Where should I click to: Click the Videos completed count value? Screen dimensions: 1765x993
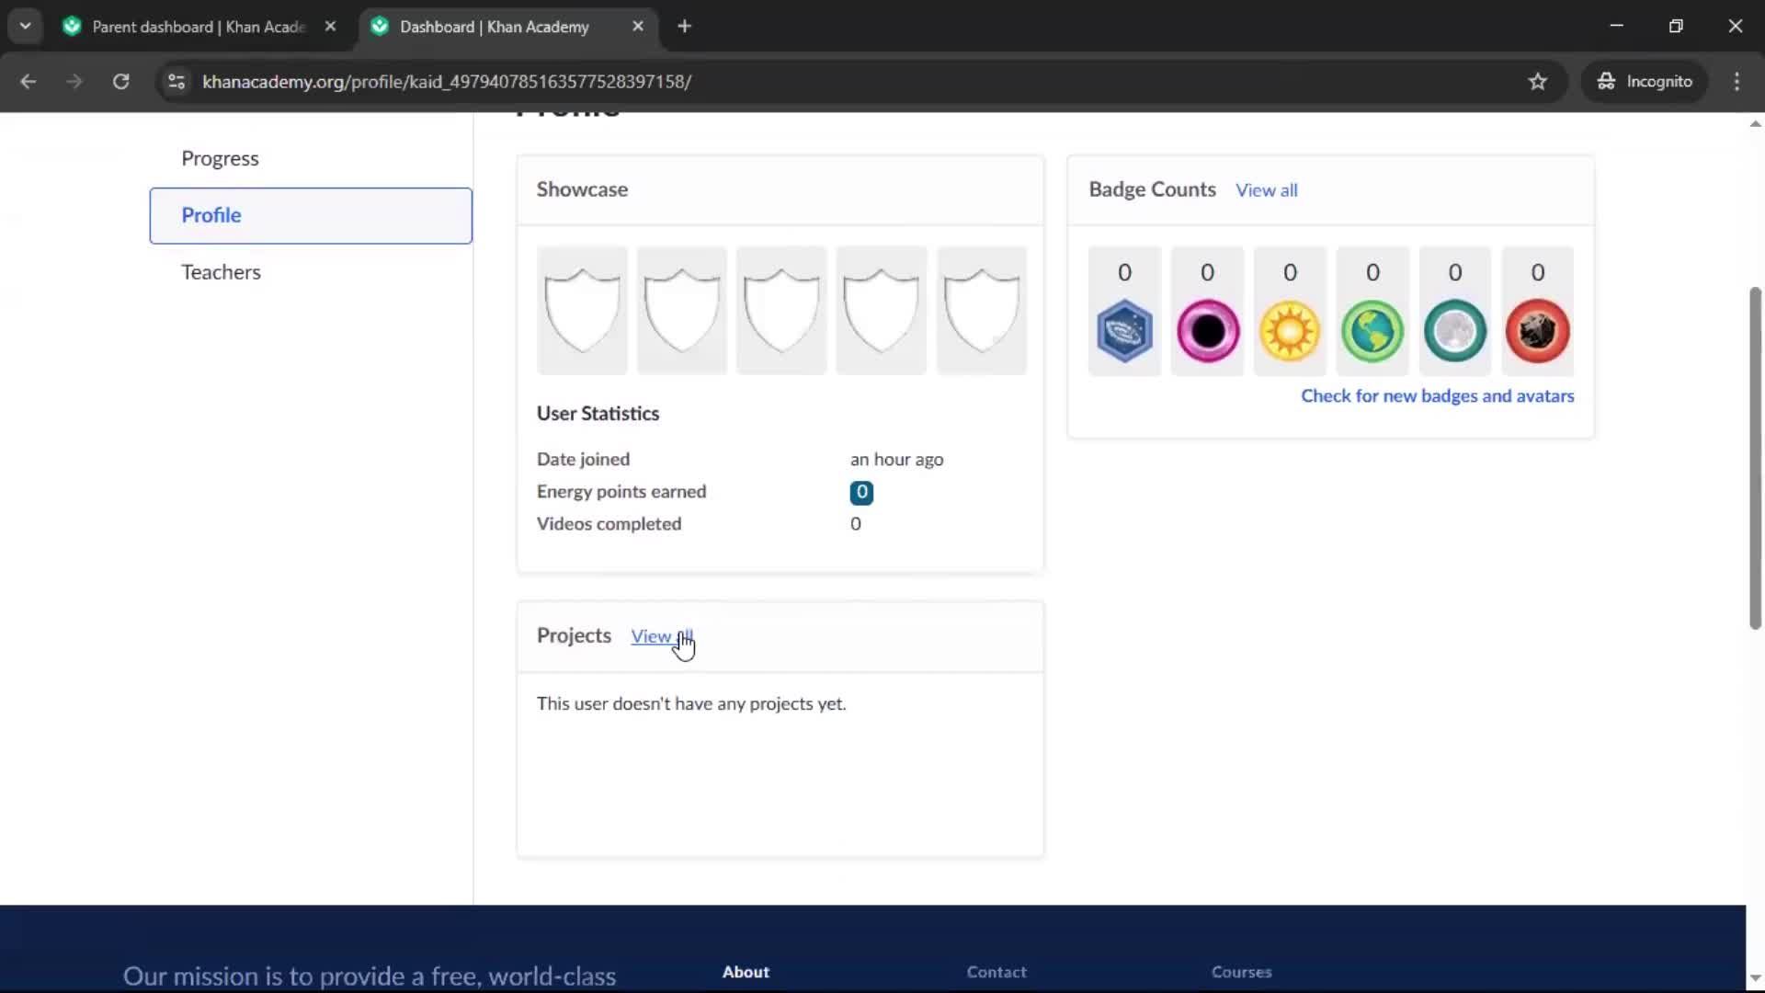click(855, 524)
